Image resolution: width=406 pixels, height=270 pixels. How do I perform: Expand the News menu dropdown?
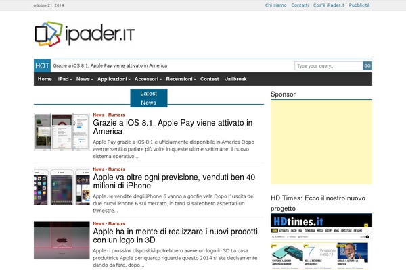(x=85, y=79)
